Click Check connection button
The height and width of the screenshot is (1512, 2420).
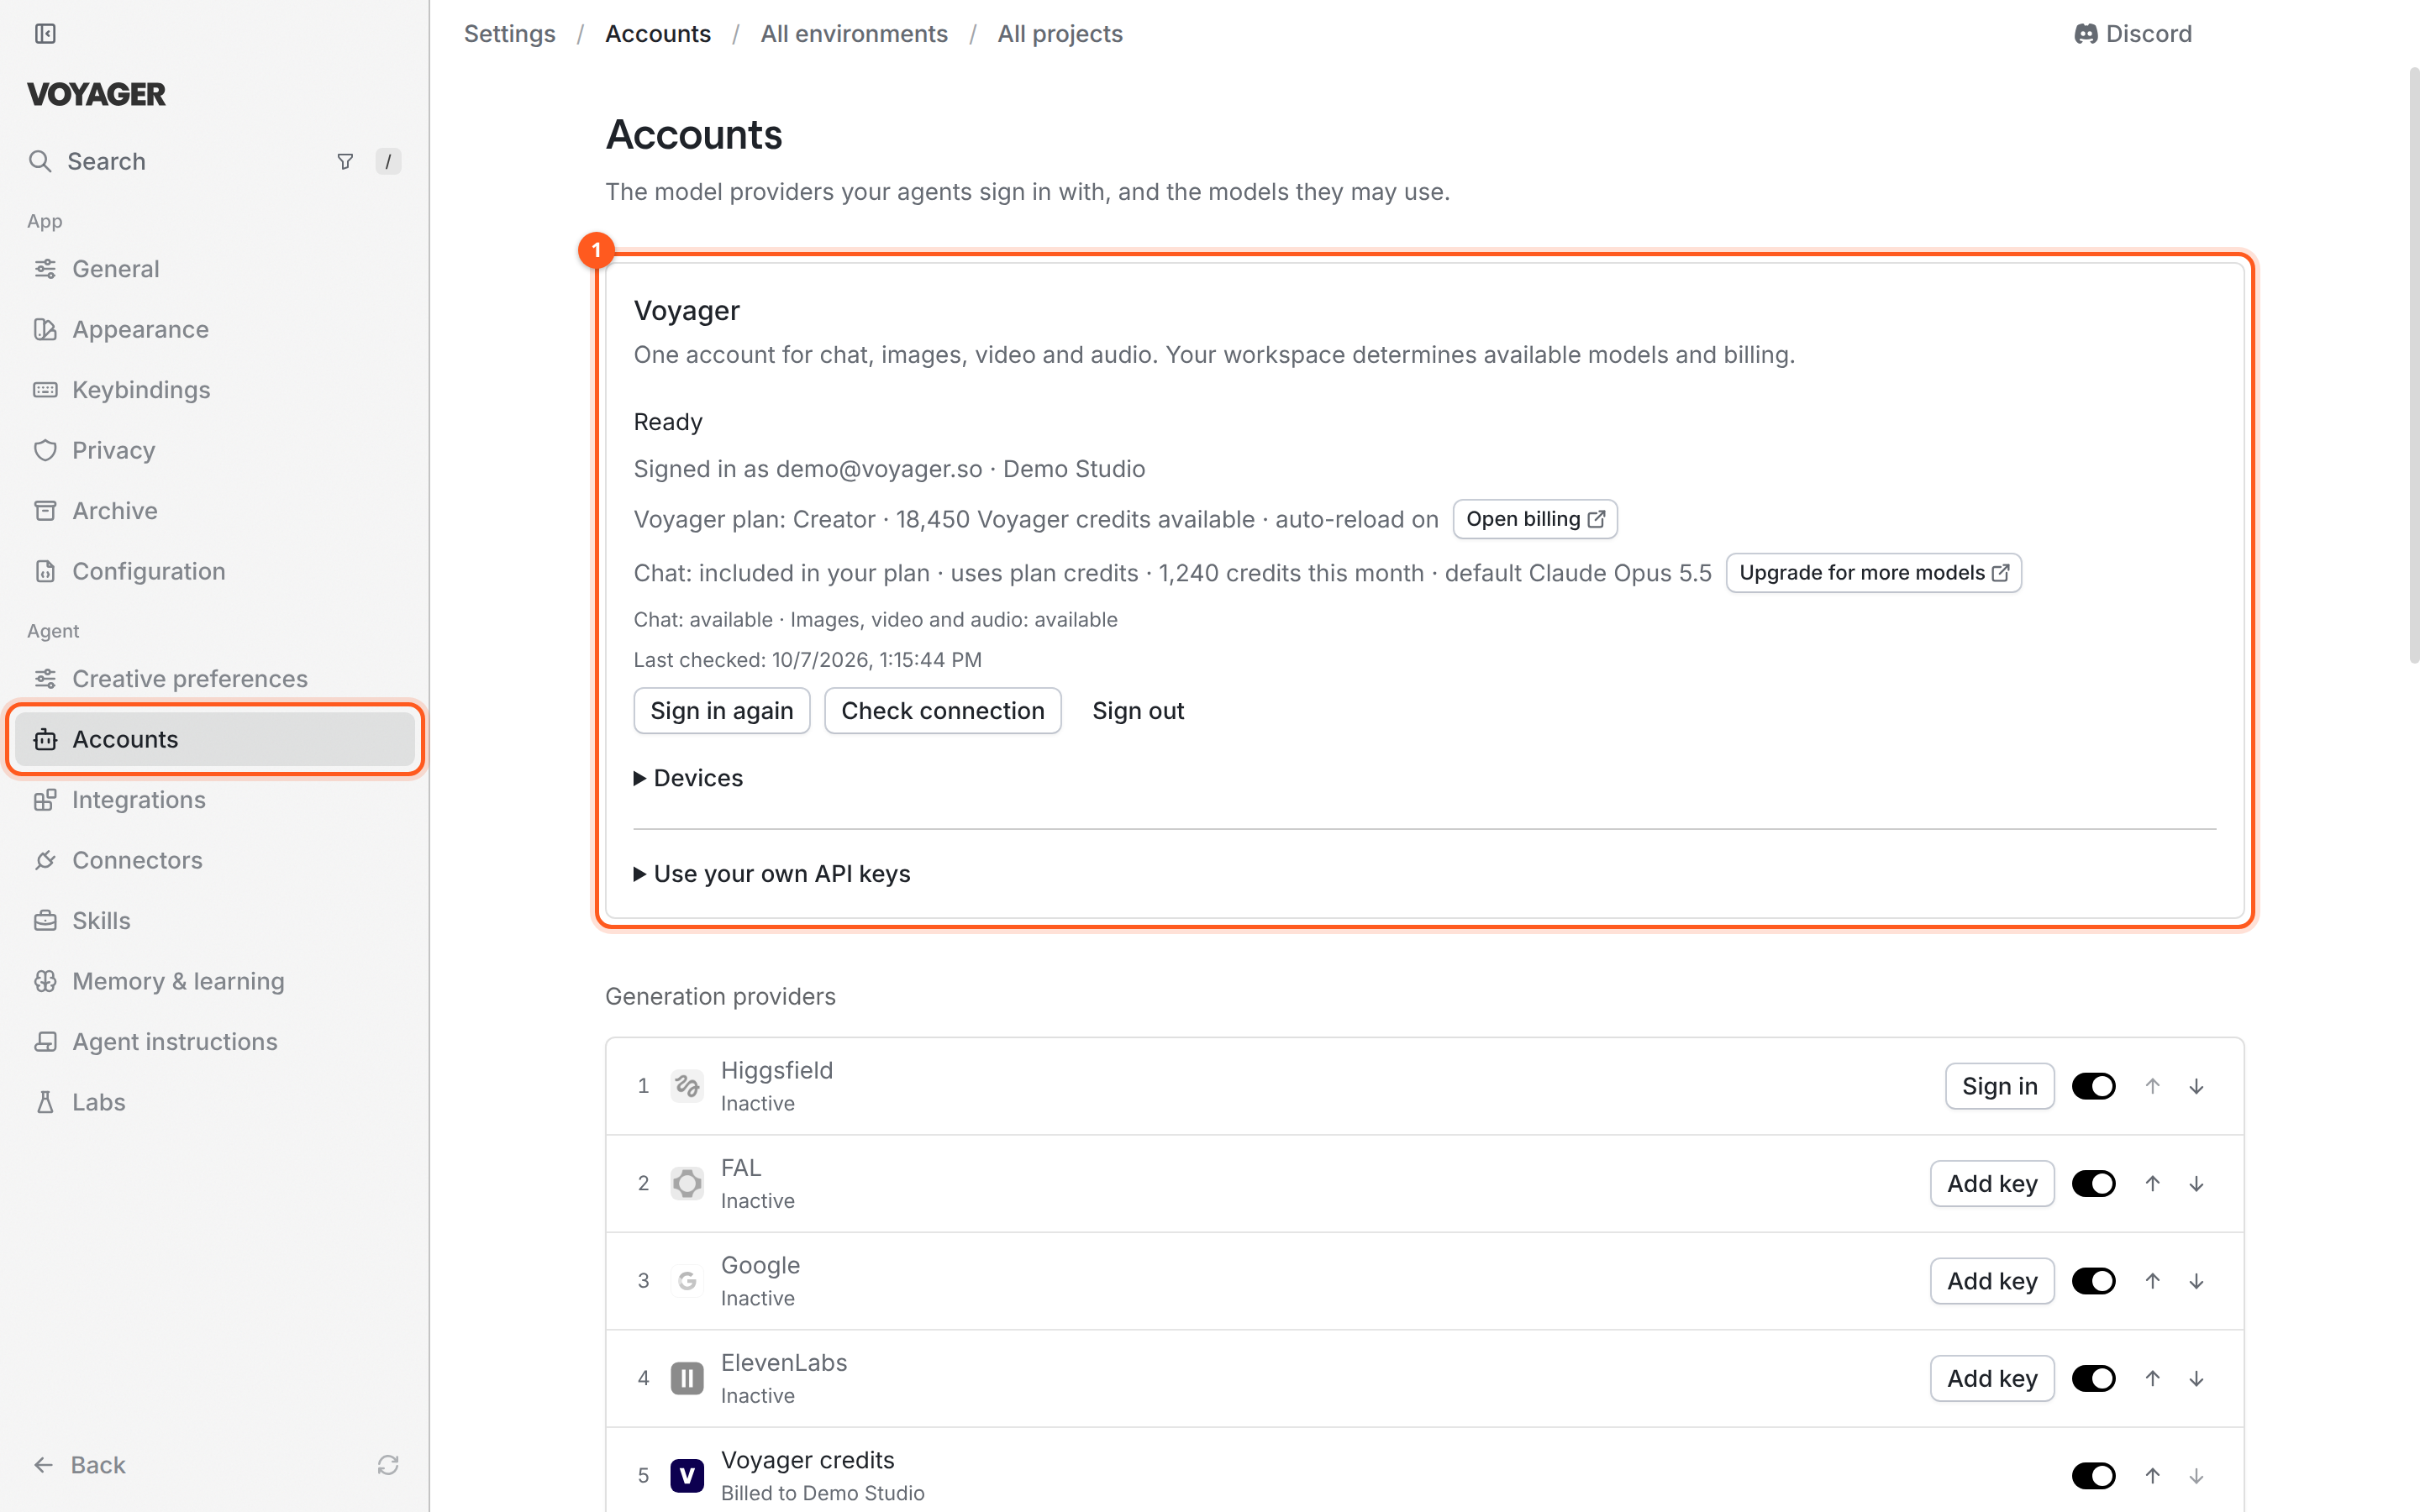coord(942,711)
